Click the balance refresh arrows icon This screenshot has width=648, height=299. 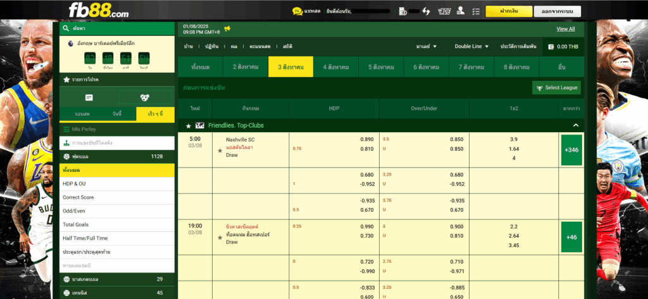[426, 11]
